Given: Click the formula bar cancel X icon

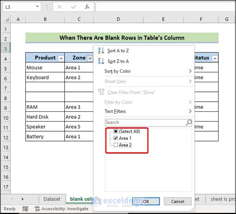Looking at the screenshot, I should 60,7.
